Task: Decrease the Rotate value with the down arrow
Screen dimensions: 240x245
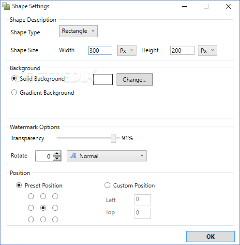Action: coord(57,159)
